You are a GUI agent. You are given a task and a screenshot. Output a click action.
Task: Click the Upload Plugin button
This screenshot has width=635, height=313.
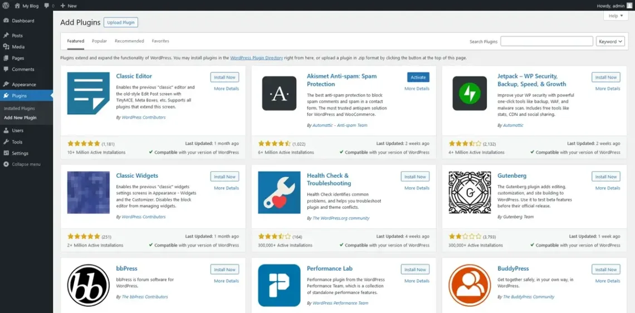pos(121,22)
